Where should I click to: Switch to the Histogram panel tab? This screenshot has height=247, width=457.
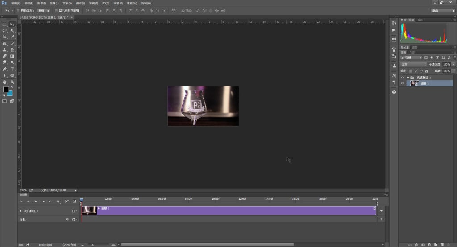[x=407, y=20]
